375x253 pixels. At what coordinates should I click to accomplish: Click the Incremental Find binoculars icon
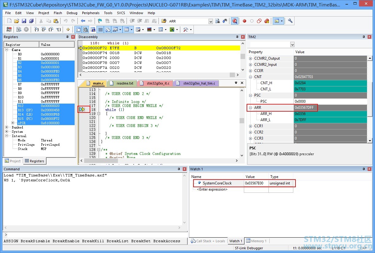[x=225, y=21]
